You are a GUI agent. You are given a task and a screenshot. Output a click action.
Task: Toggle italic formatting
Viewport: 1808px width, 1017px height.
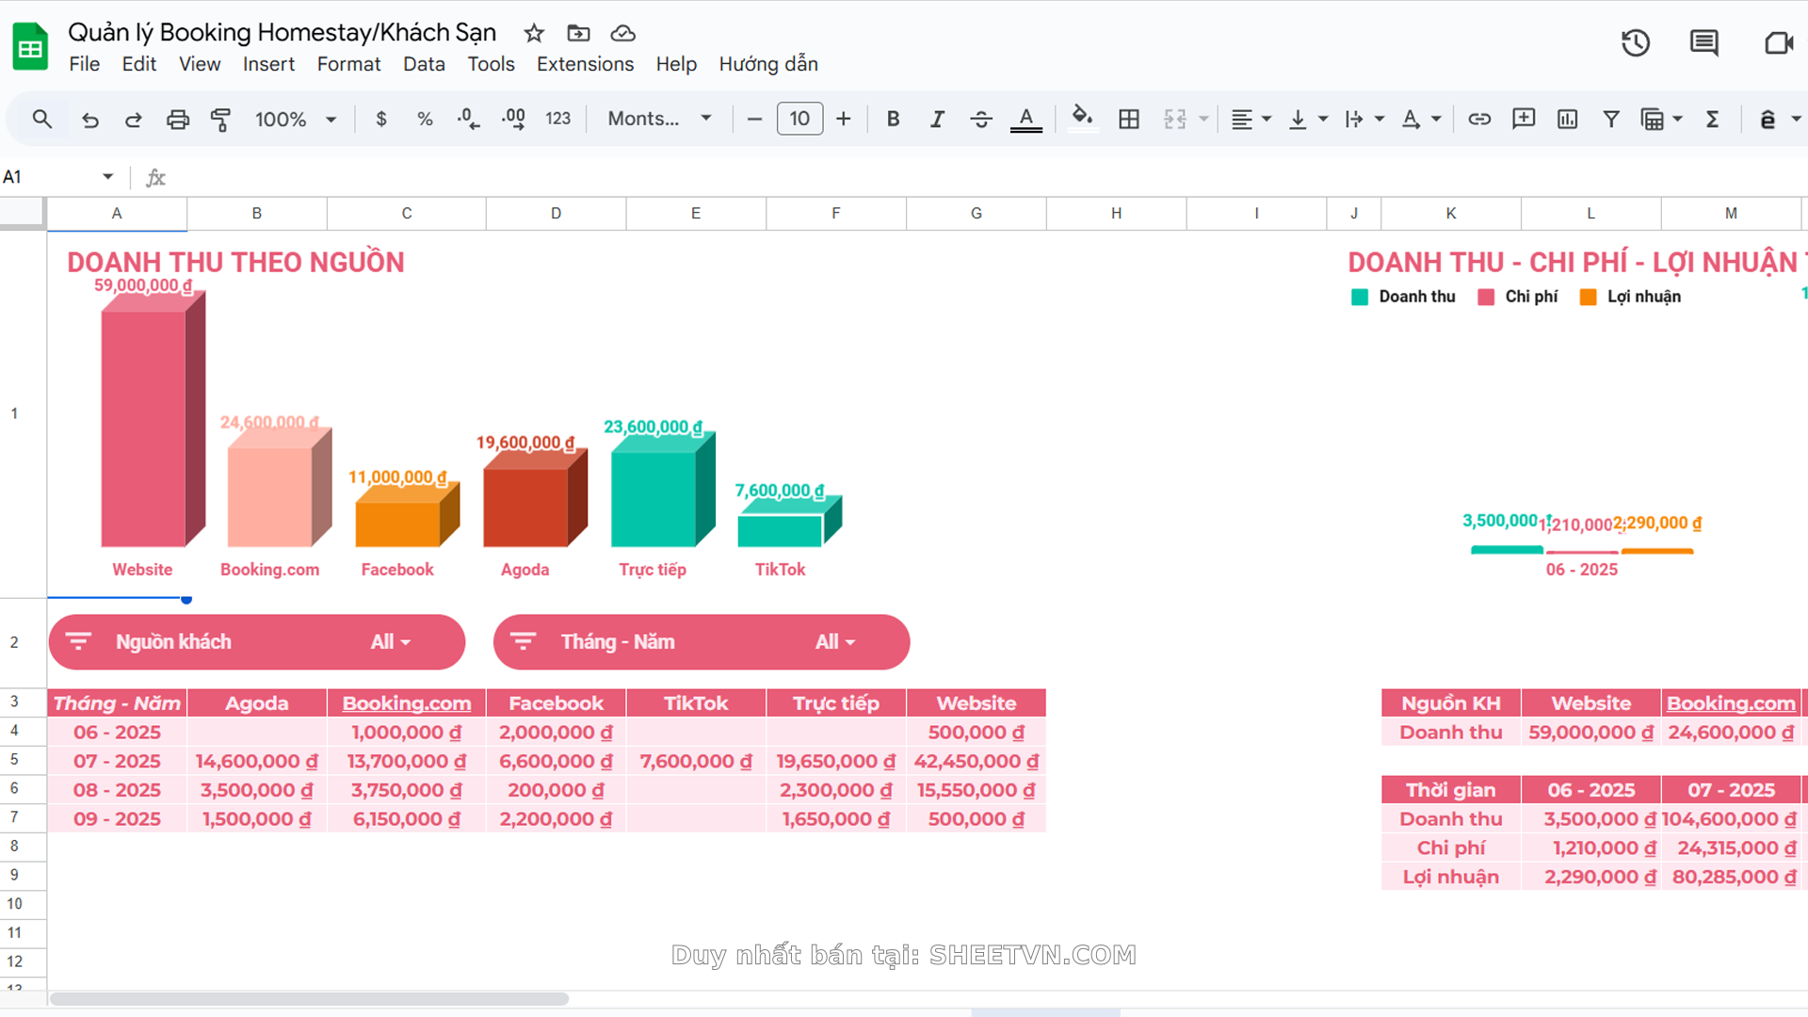coord(937,120)
